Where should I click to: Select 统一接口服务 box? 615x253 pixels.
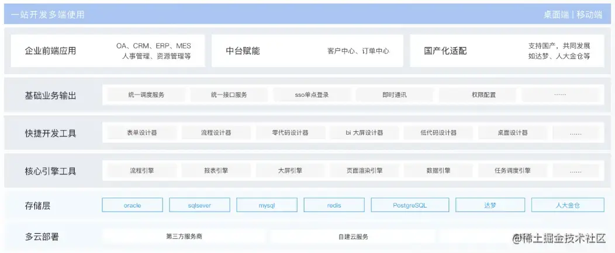(x=229, y=95)
